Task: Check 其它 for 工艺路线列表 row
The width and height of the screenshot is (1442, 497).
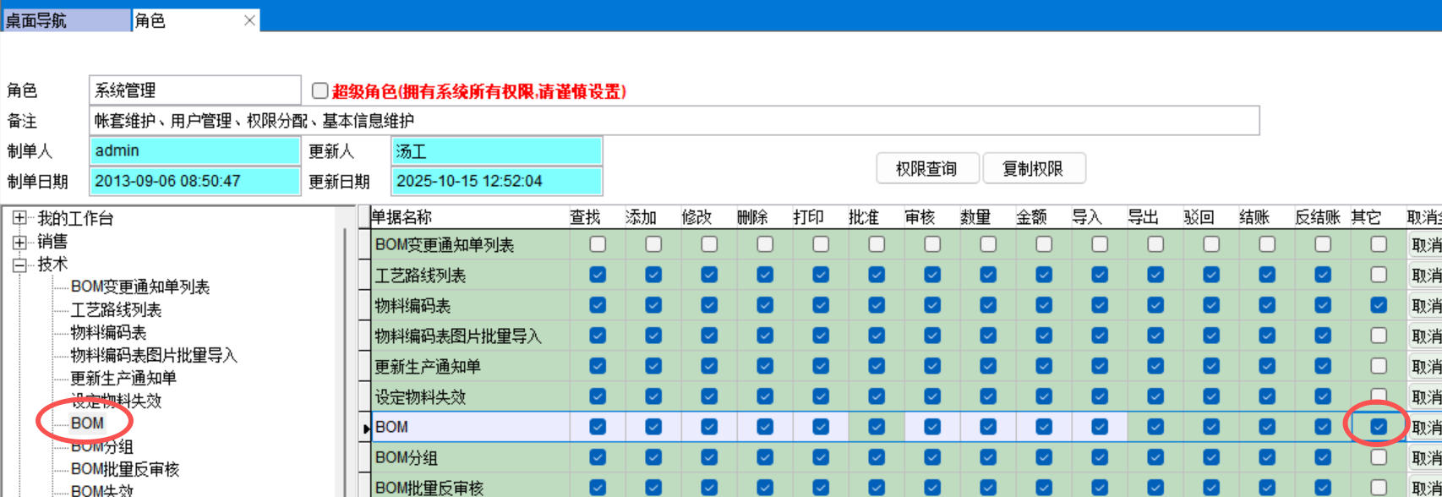Action: tap(1379, 275)
